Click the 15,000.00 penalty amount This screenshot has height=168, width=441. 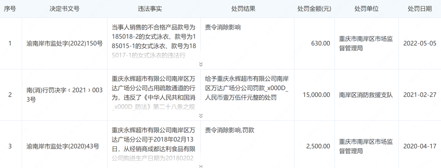(316, 95)
